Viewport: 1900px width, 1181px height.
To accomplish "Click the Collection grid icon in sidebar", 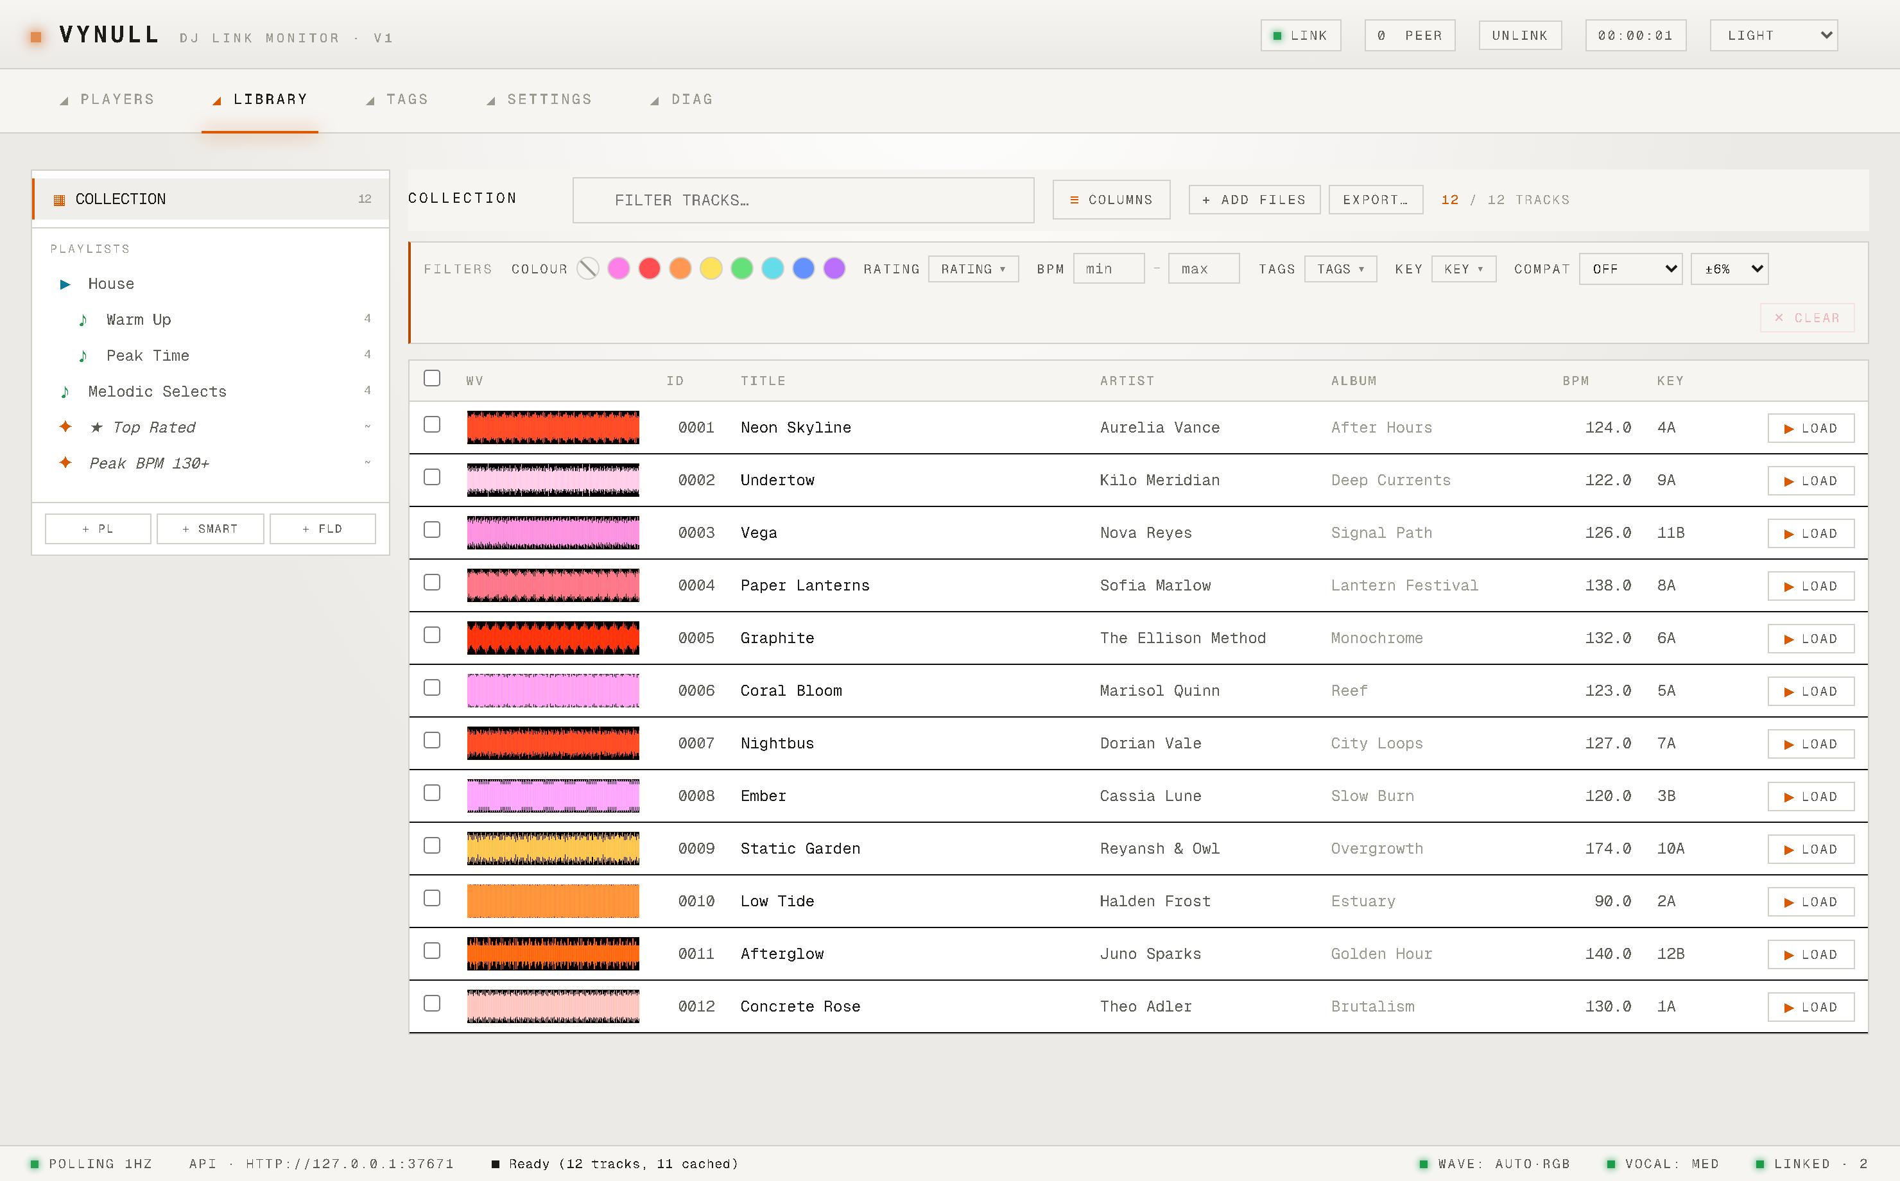I will click(x=59, y=200).
